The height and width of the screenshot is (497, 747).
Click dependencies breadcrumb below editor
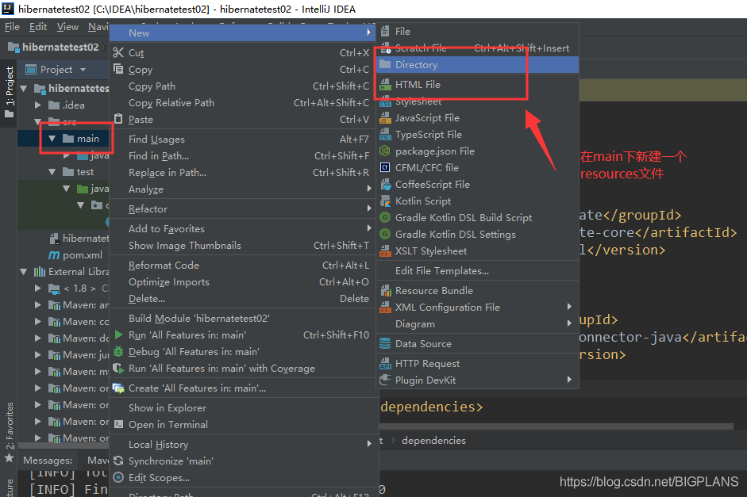coord(433,441)
